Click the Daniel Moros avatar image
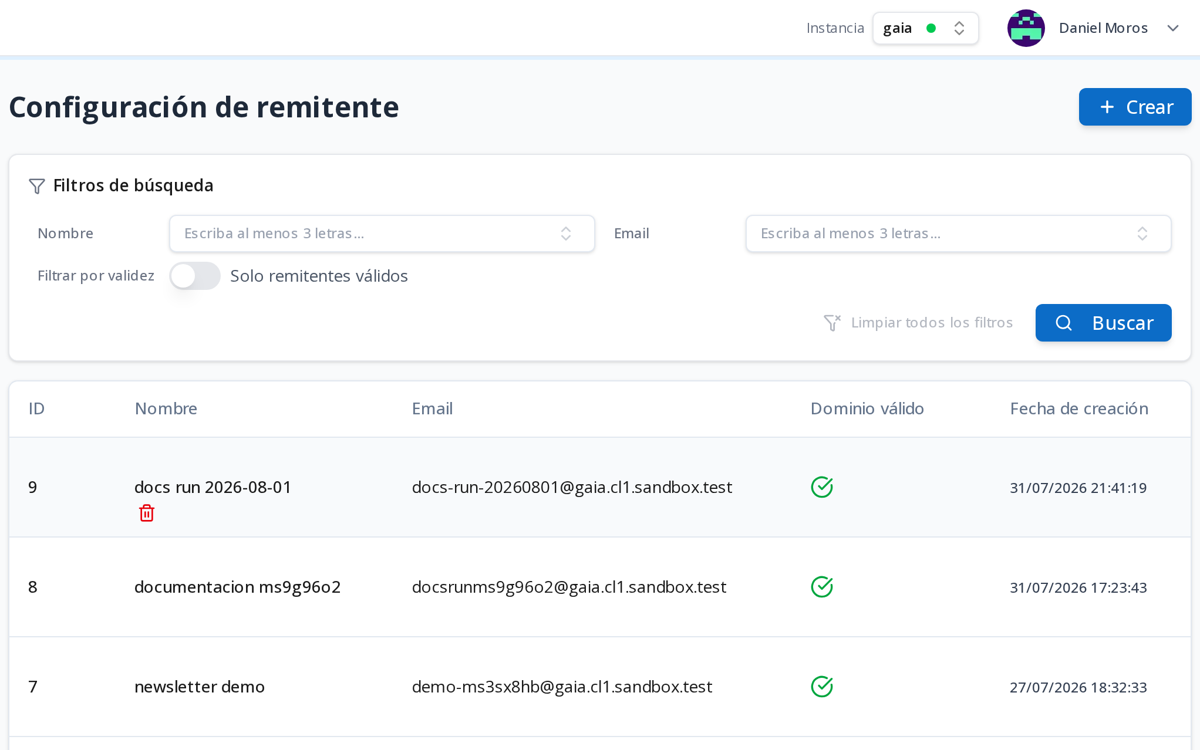The height and width of the screenshot is (750, 1200). tap(1026, 28)
